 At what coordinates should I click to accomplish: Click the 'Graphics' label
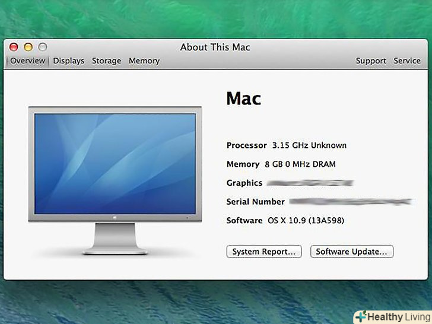[x=244, y=183]
